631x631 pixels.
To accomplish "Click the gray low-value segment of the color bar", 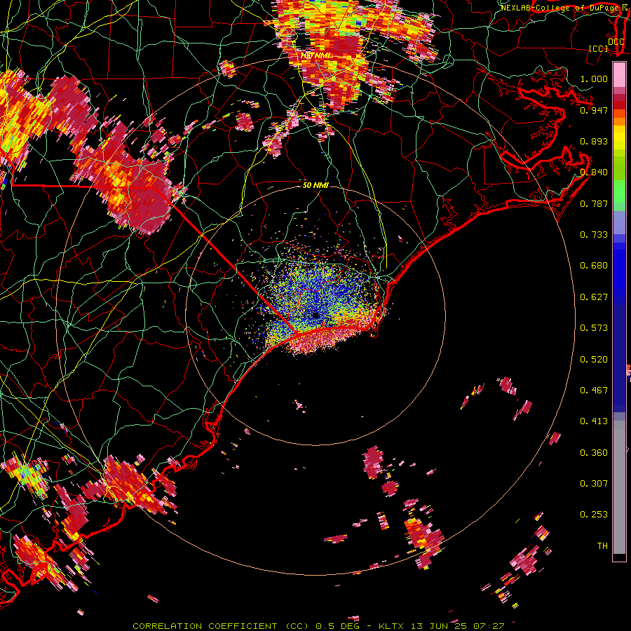I will [x=619, y=487].
